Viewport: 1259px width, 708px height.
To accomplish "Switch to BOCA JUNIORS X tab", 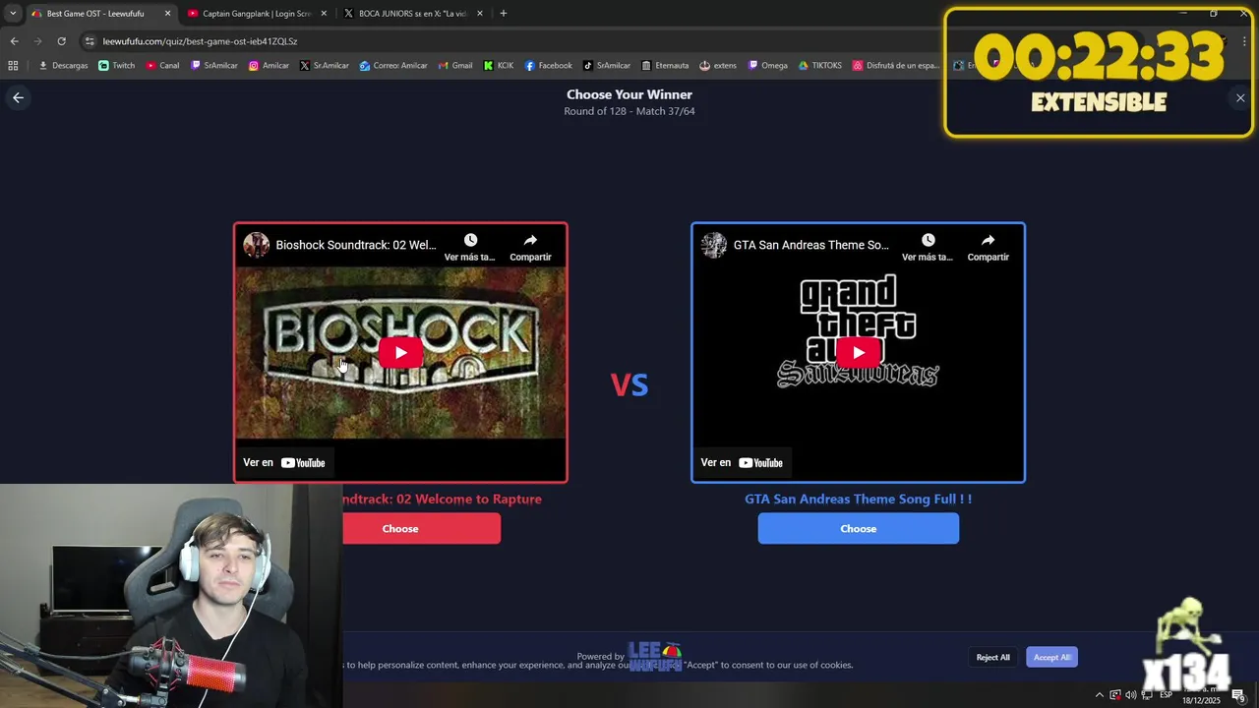I will click(x=413, y=14).
